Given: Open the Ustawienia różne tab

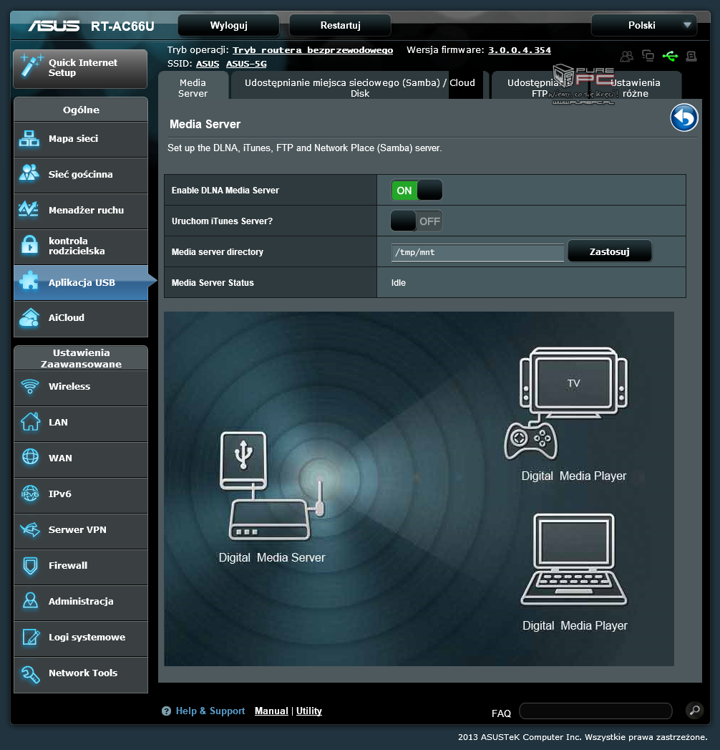Looking at the screenshot, I should 636,87.
